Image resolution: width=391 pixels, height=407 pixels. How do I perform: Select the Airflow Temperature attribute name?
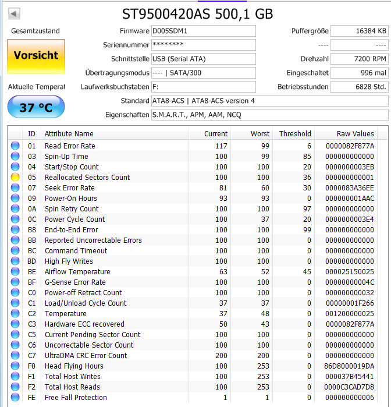[77, 272]
